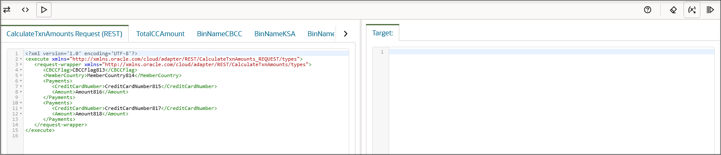Open the code view icon
Screen dimensions: 721x155
25,10
